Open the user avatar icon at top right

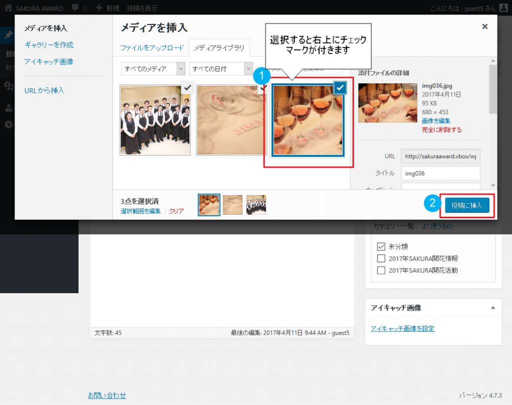click(x=503, y=8)
